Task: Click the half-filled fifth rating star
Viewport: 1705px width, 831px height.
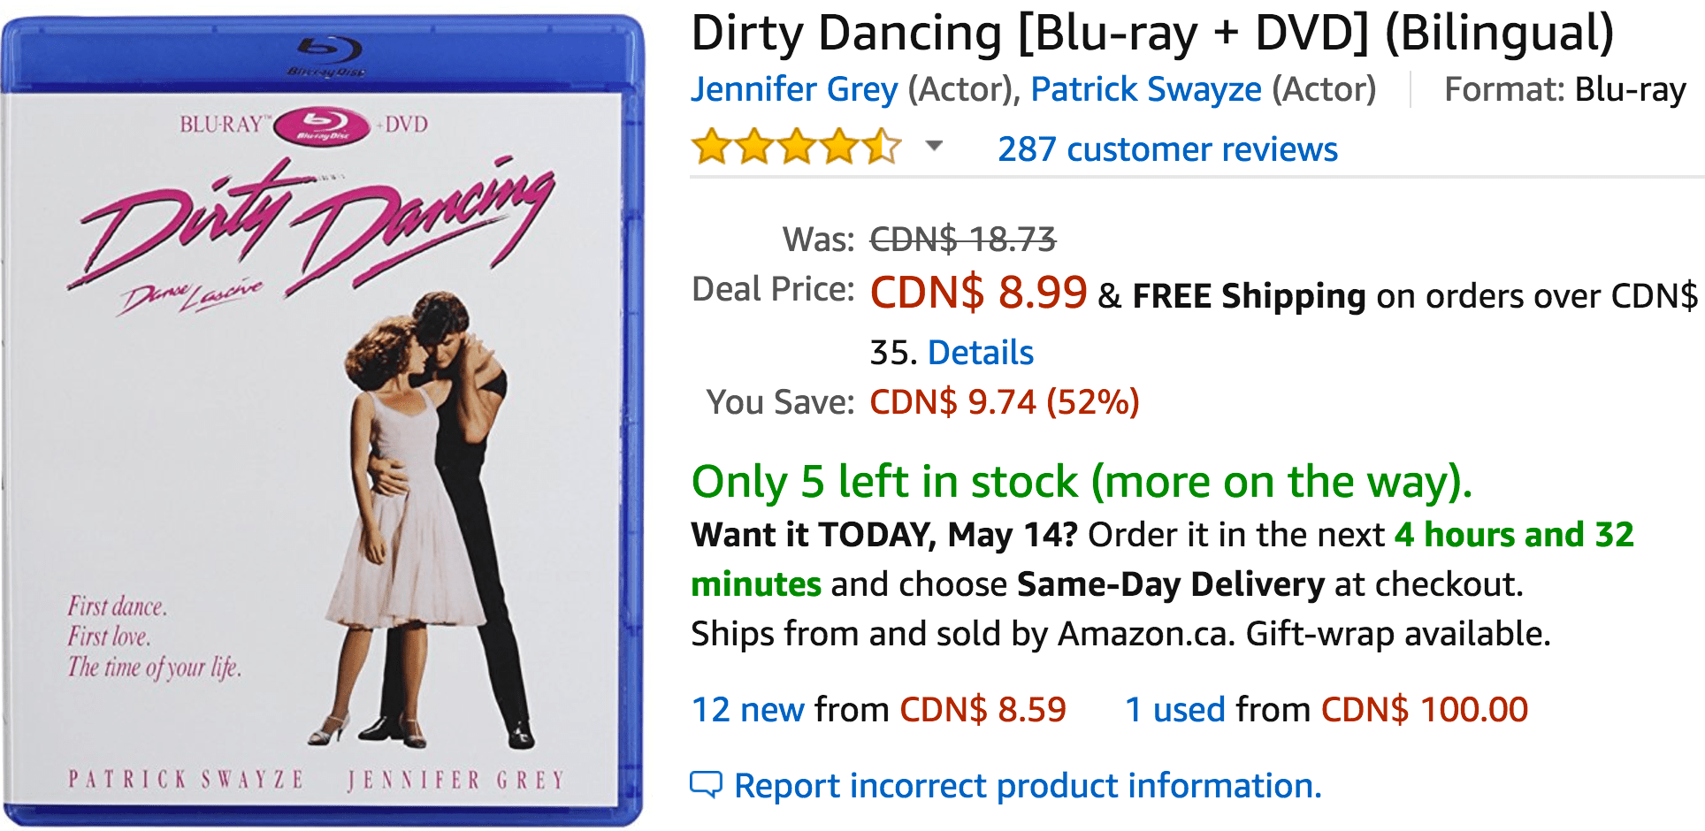Action: click(882, 147)
